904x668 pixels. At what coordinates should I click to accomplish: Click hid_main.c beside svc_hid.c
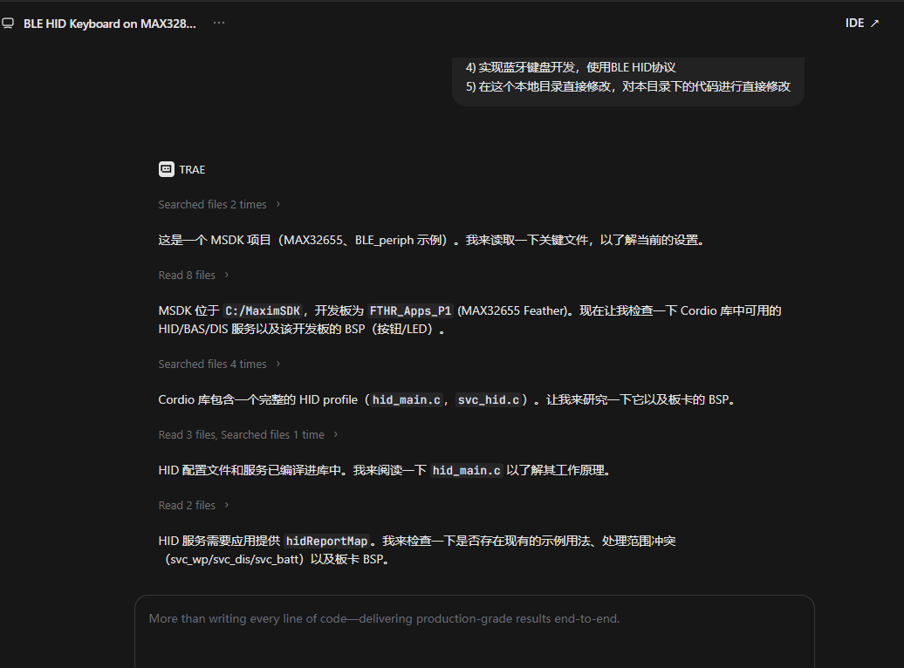407,399
